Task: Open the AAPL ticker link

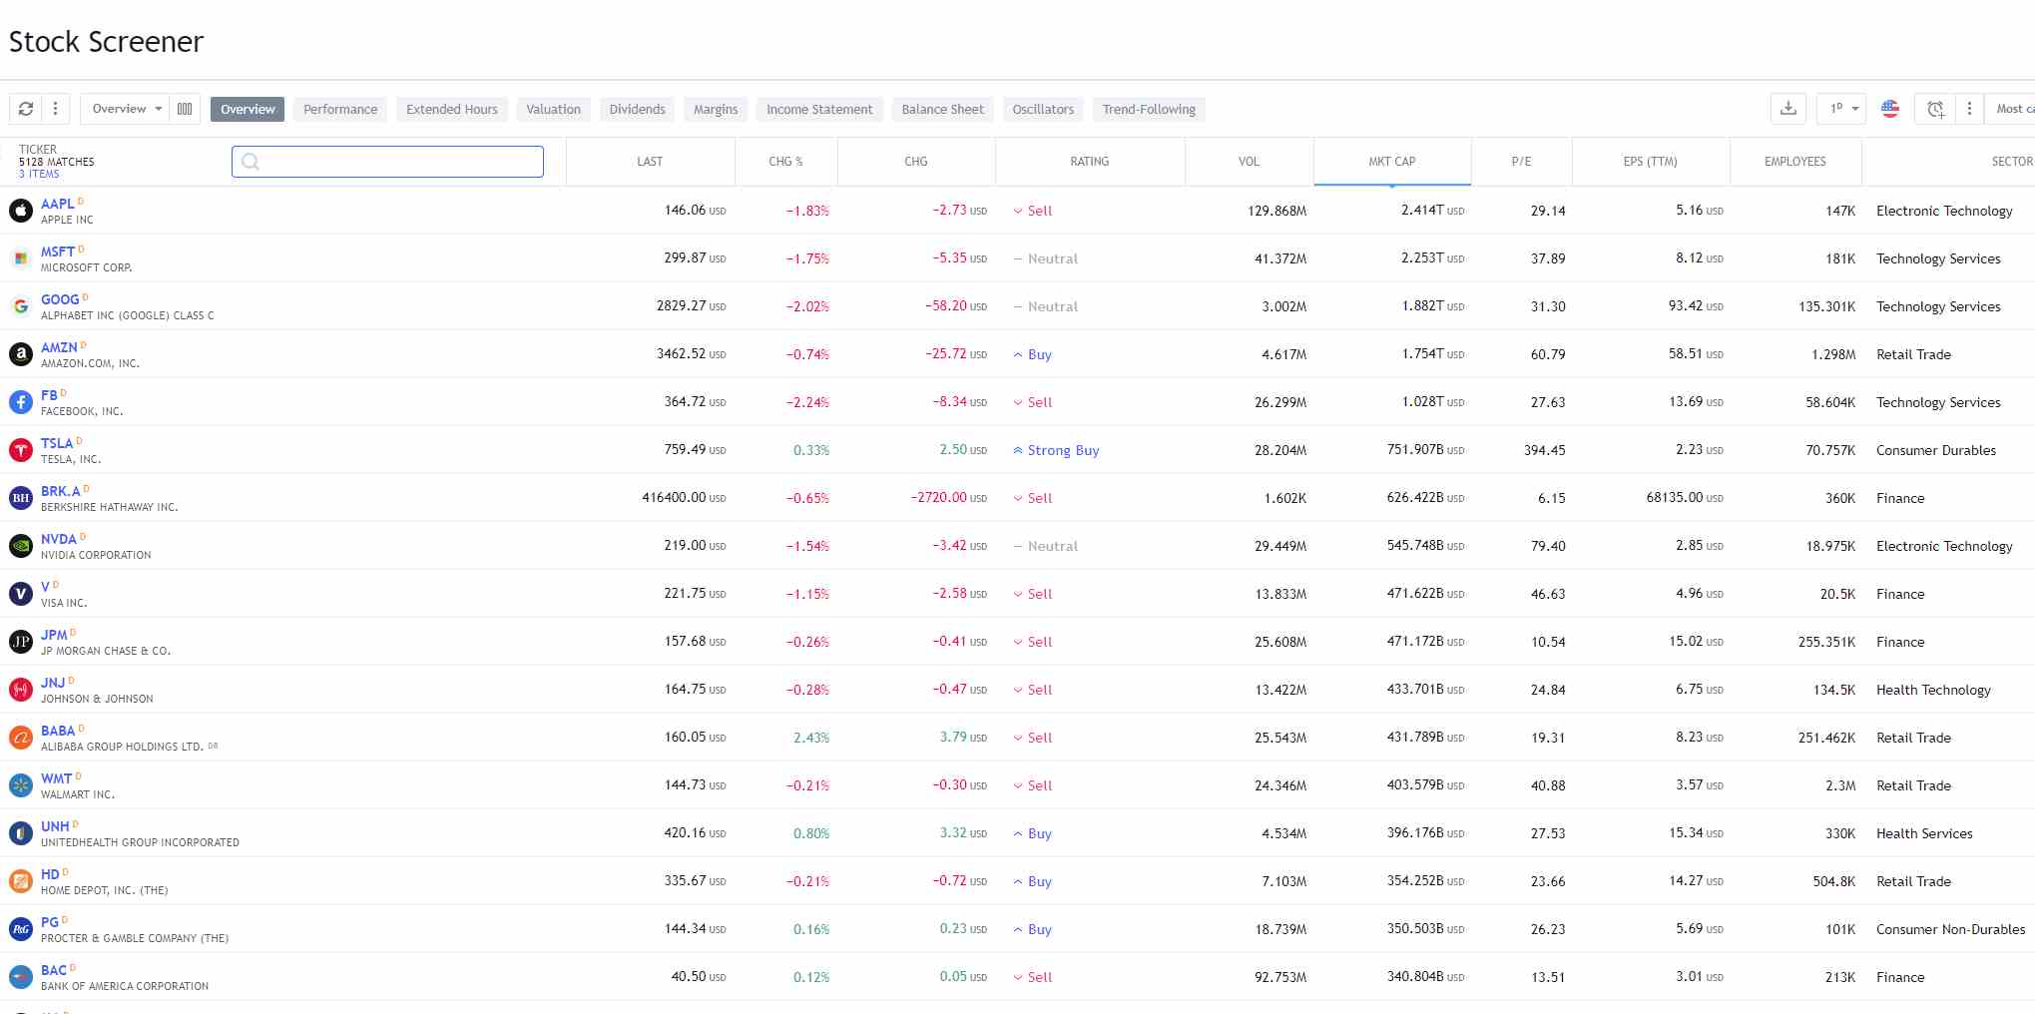Action: point(58,204)
